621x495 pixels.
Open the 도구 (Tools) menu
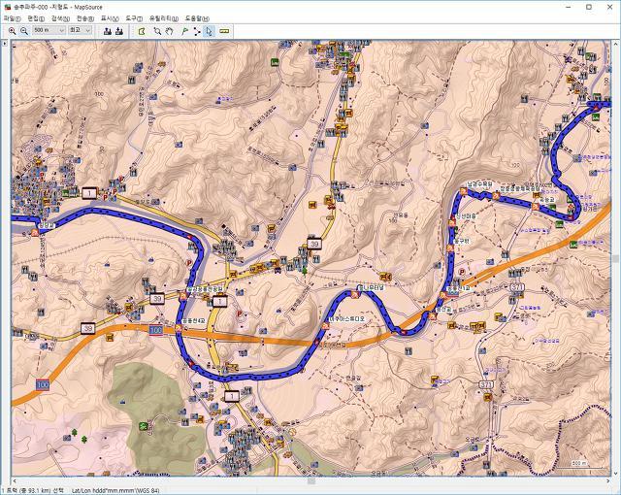tap(134, 18)
